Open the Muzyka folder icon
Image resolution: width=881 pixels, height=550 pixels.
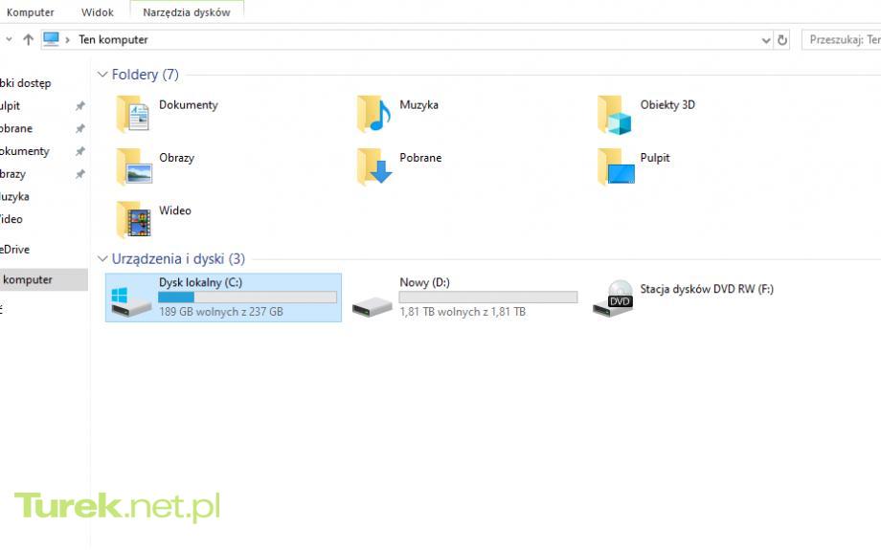[373, 114]
